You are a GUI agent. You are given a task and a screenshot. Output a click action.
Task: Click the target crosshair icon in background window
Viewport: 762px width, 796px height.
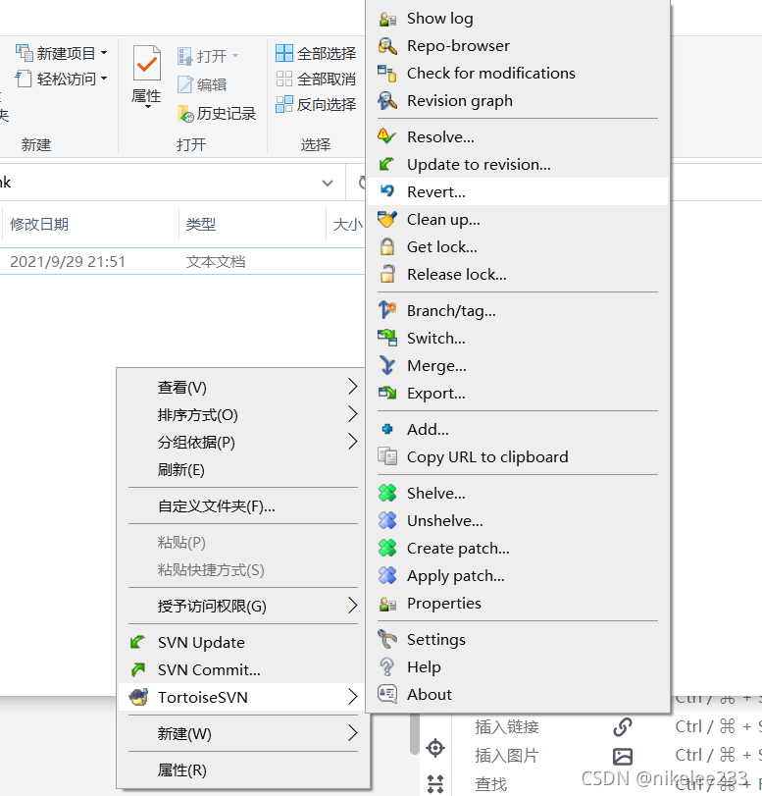point(435,748)
